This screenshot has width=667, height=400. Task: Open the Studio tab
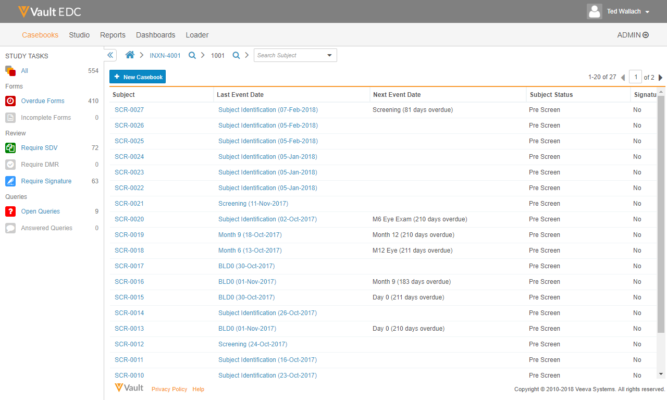pos(79,35)
